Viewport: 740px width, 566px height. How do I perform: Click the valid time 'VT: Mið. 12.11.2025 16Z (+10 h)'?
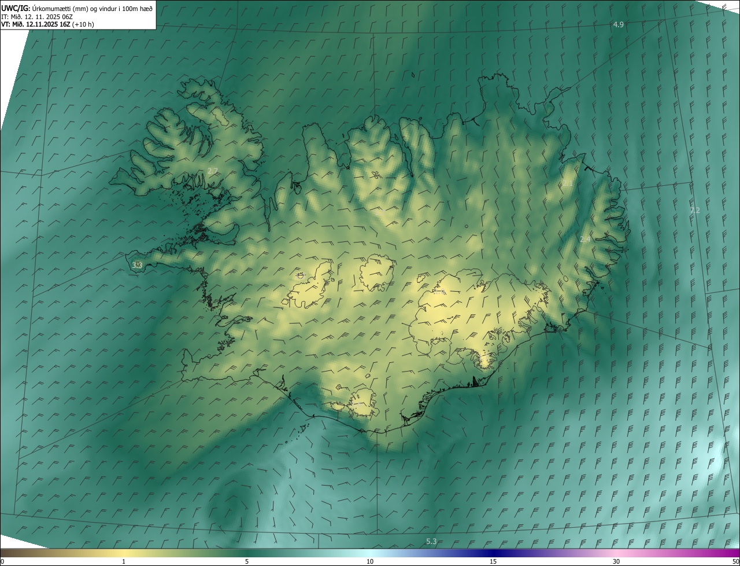click(48, 25)
